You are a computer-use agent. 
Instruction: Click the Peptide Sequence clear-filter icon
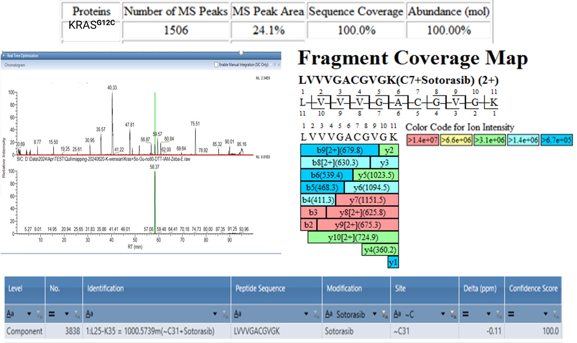[316, 314]
